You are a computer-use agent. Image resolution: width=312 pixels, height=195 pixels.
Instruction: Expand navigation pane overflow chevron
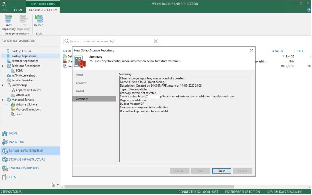[58, 185]
